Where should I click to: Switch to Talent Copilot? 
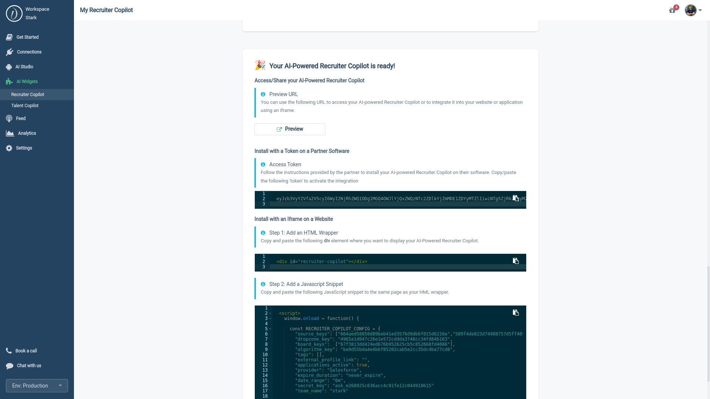coord(25,106)
